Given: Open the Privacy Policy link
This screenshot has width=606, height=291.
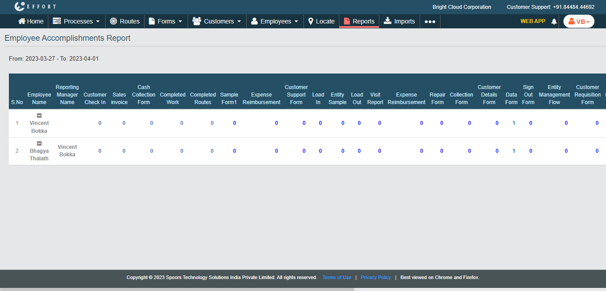Looking at the screenshot, I should (x=376, y=277).
